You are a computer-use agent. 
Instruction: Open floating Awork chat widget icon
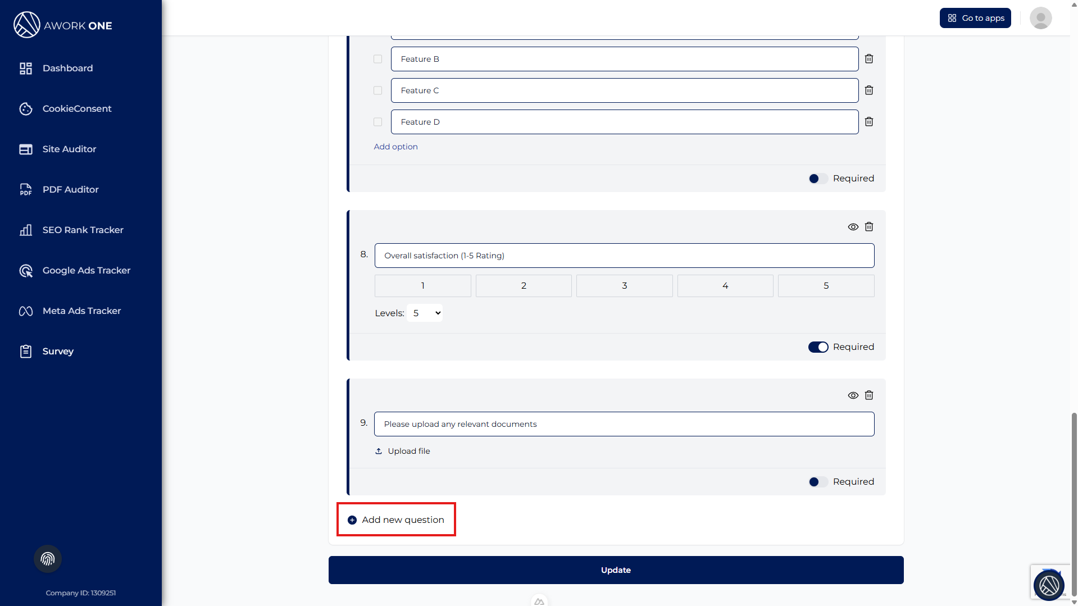click(1048, 585)
